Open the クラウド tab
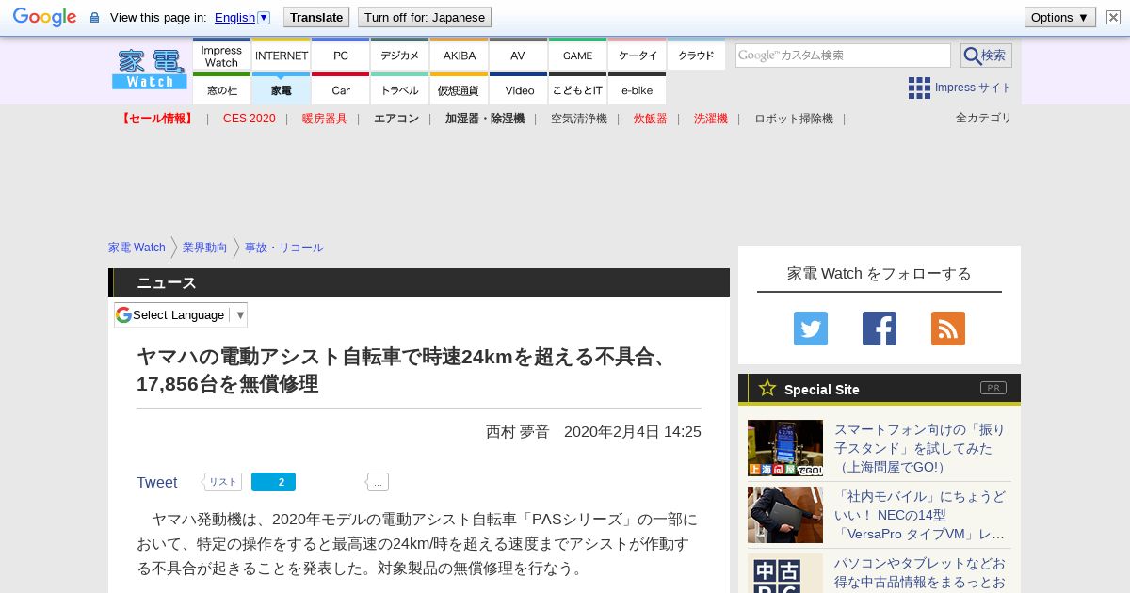Screen dimensions: 1130x593 (x=697, y=56)
